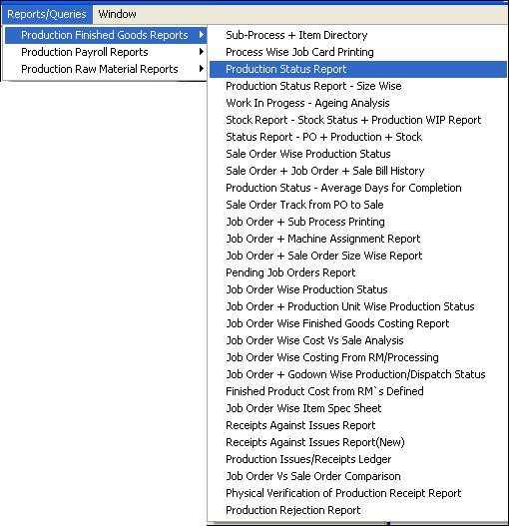The width and height of the screenshot is (509, 526).
Task: Expand Production Finished Goods Reports submenu arrow
Action: click(x=201, y=35)
